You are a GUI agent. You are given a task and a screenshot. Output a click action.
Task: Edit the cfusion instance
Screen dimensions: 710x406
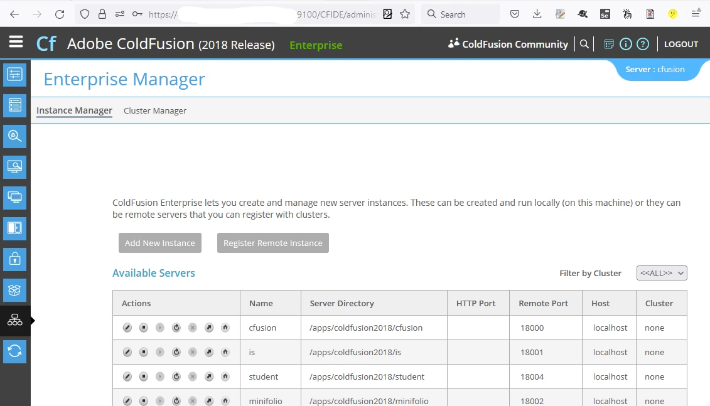[127, 328]
